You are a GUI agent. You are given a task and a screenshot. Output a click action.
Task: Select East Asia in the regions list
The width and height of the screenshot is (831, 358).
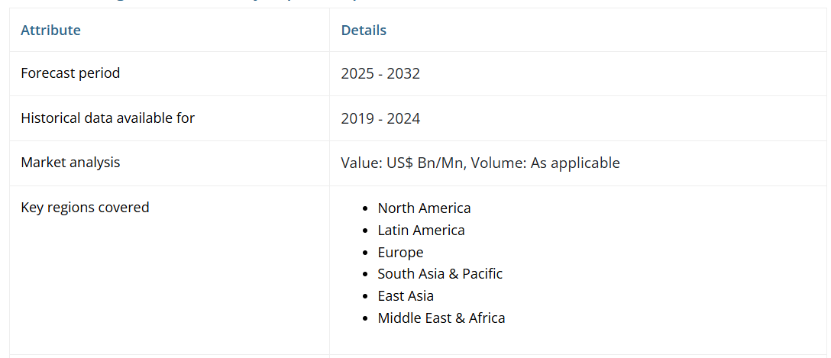tap(406, 296)
